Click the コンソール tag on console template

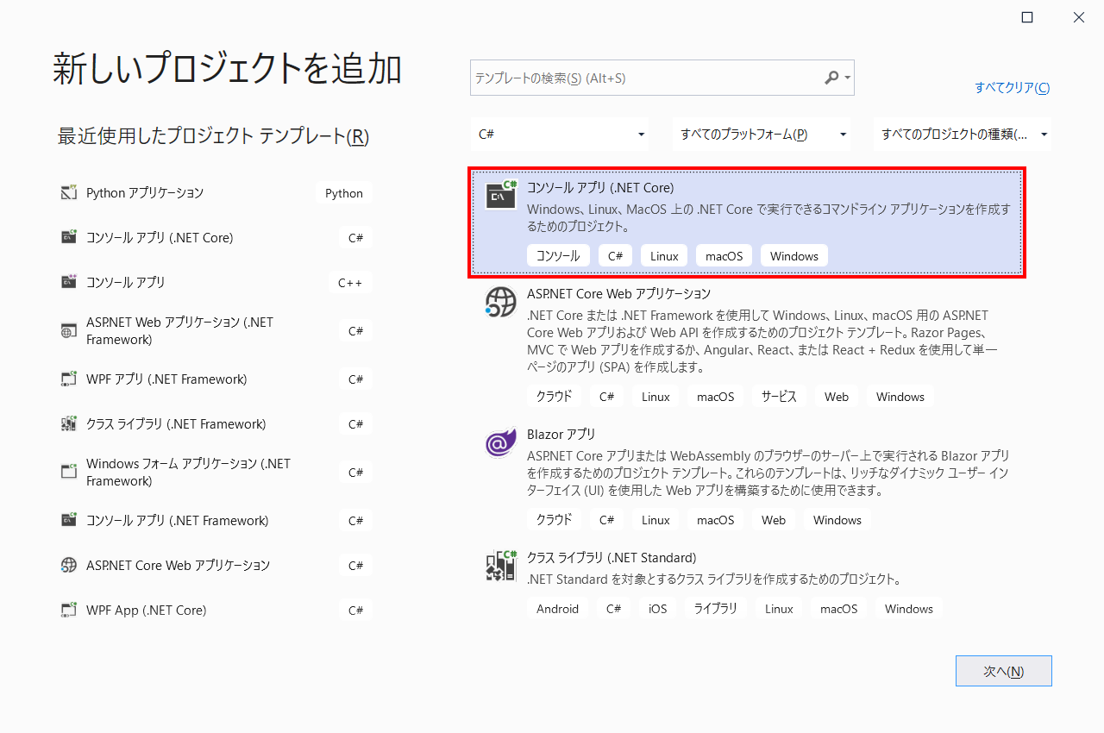[558, 256]
